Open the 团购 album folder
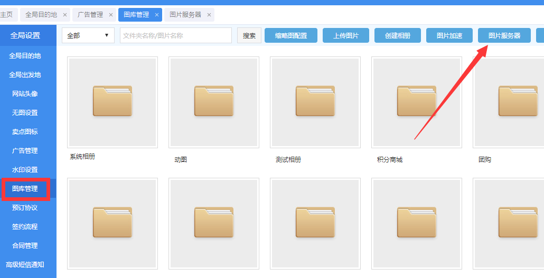Viewport: 544px width, 278px height. click(x=518, y=101)
